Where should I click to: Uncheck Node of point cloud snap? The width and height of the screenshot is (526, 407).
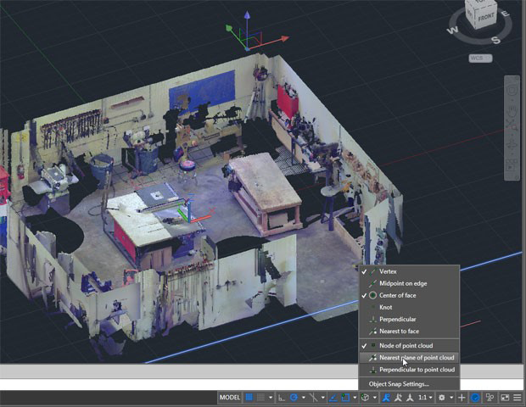point(409,346)
